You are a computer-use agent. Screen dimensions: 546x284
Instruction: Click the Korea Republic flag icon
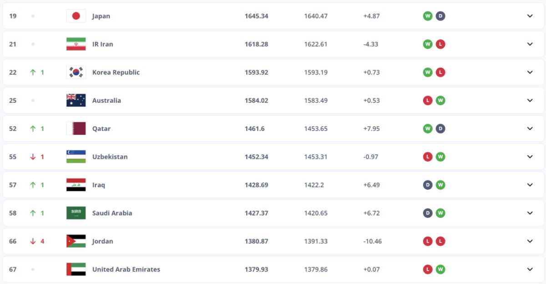point(76,72)
